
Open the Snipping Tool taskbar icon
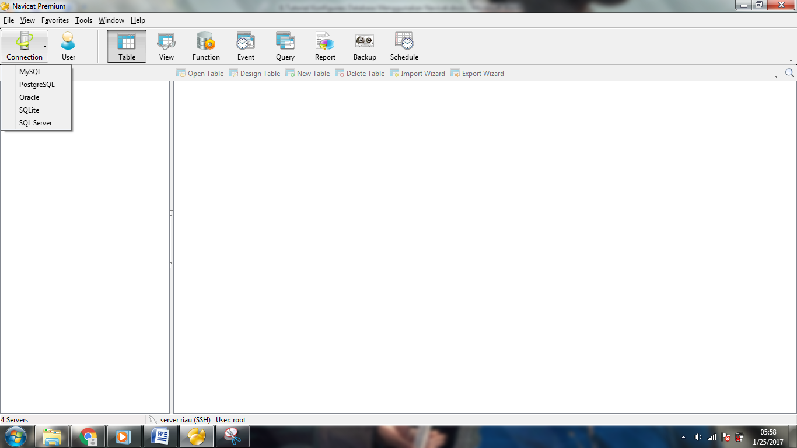[x=233, y=436]
